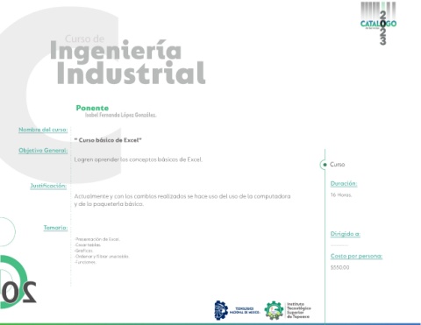Screen dimensions: 421x325
Task: Click the thin circle outline at left edge
Action: click(7, 232)
